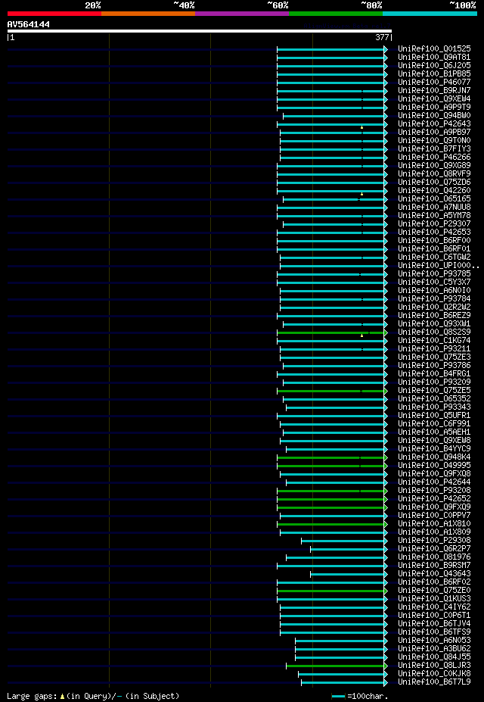Select hit label UniRef100_P29308
Screen dimensions: 484x702
click(x=434, y=540)
